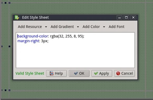Select the Add Resource toolbar item
The image size is (153, 100).
tap(30, 27)
